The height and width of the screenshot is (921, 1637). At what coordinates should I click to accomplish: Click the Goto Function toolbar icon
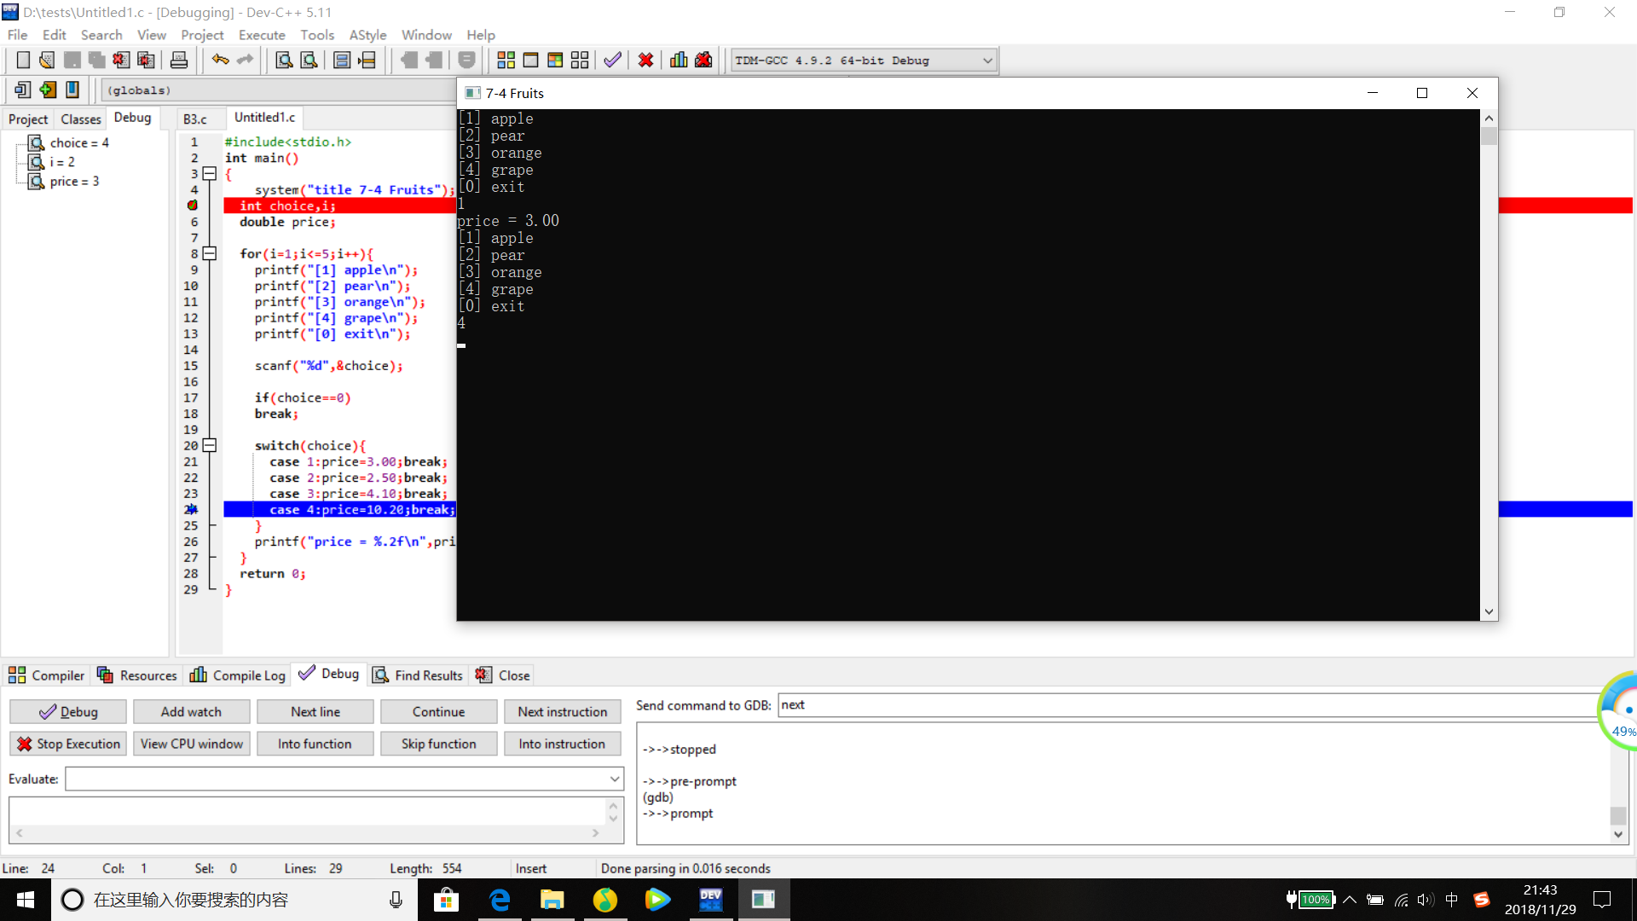point(342,61)
